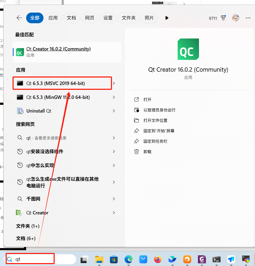Open the 文档 (6+) results group

(26, 238)
